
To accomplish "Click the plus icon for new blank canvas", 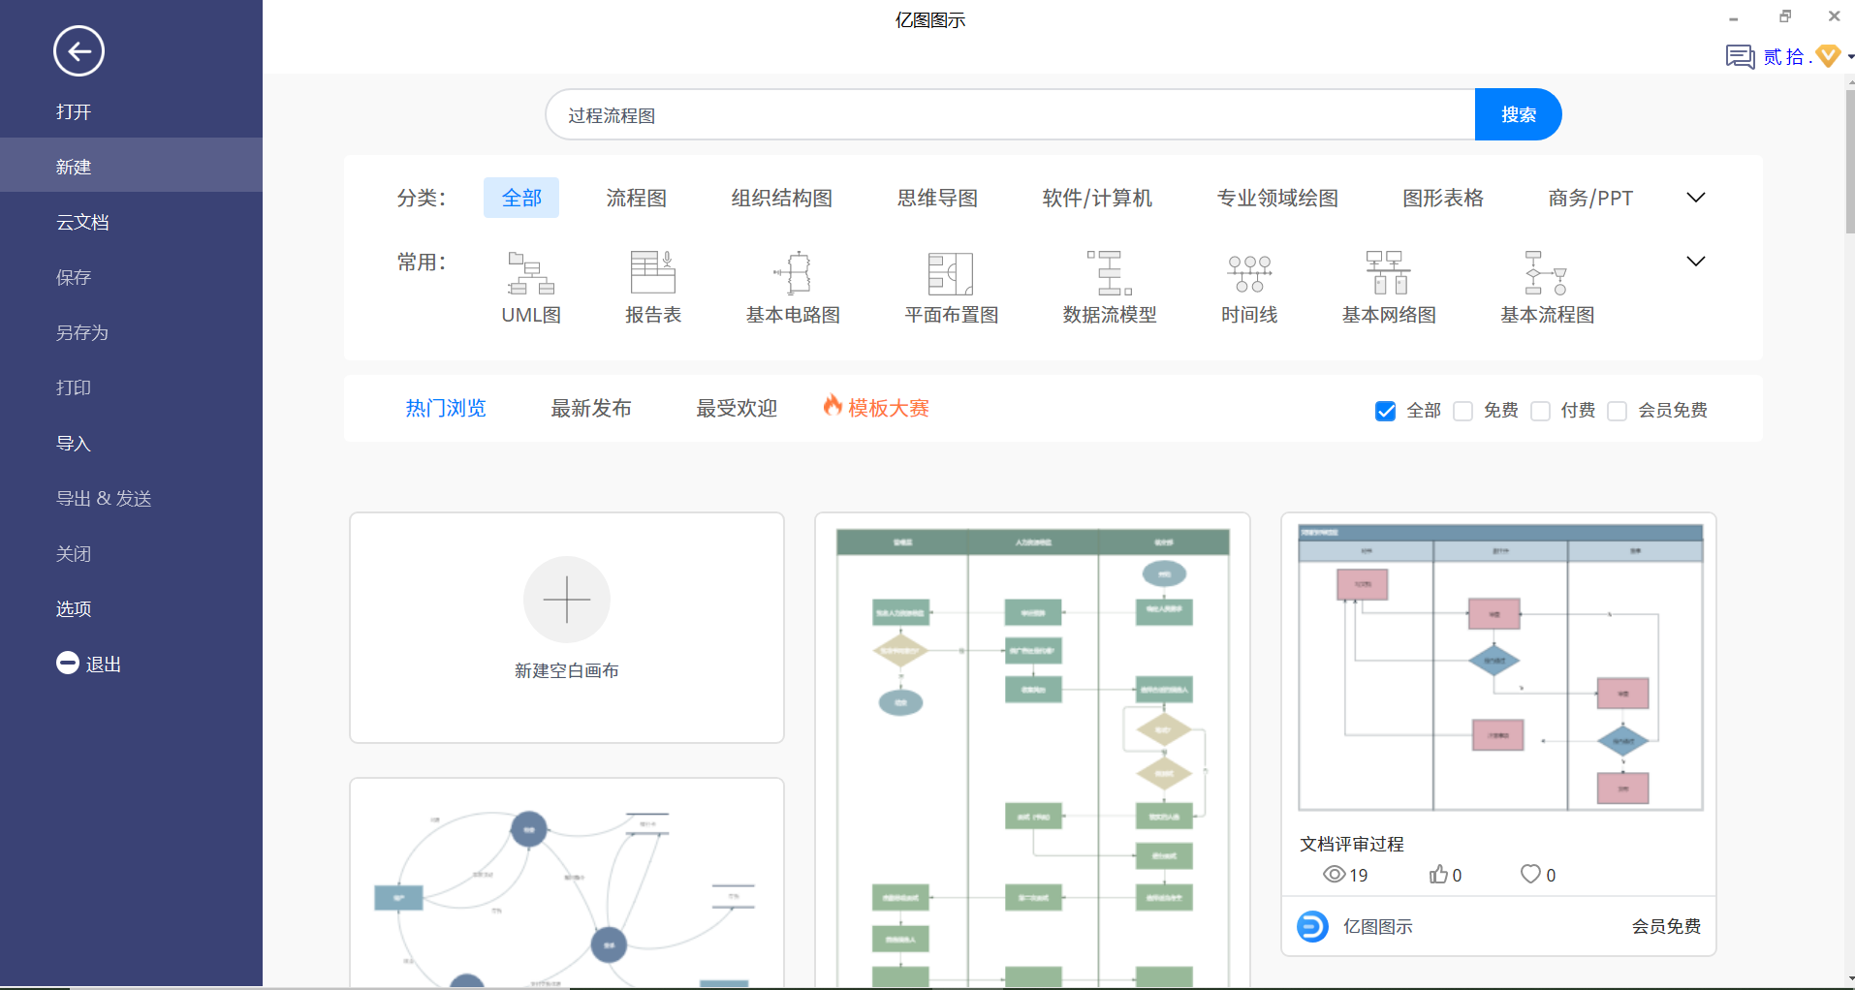I will click(567, 600).
